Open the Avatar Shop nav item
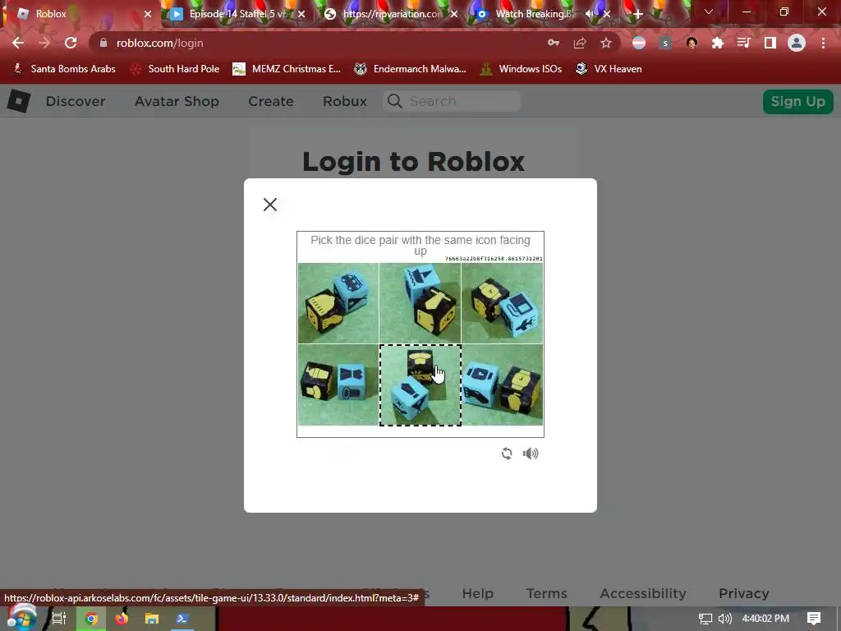The width and height of the screenshot is (841, 631). pos(177,101)
